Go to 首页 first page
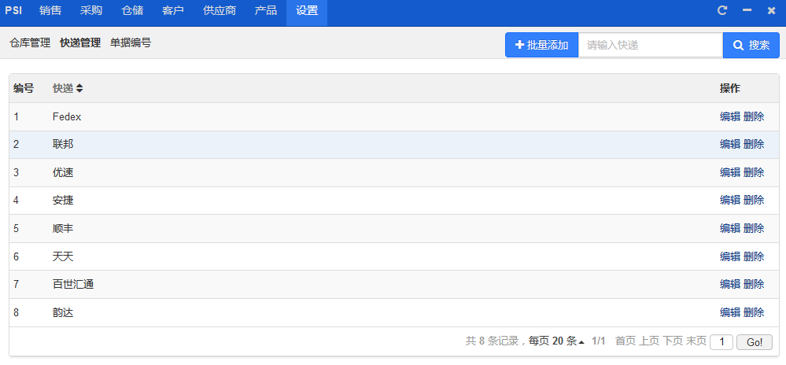Screen dimensions: 786x365 pos(625,341)
